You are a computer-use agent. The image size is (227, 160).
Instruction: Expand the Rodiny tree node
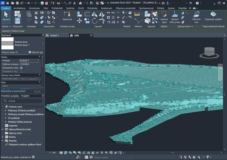click(x=3, y=137)
